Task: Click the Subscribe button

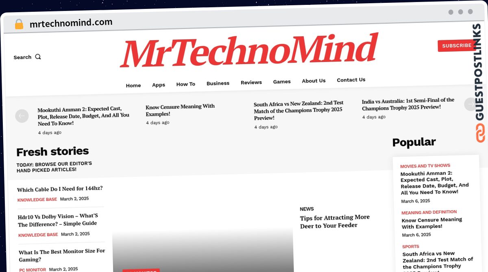Action: (456, 45)
